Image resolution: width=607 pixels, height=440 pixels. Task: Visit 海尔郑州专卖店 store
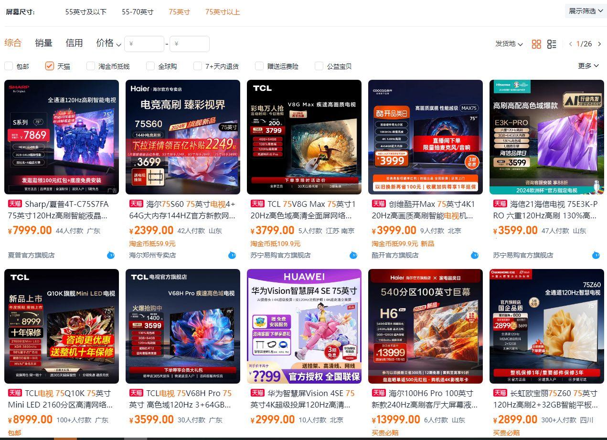pyautogui.click(x=153, y=255)
